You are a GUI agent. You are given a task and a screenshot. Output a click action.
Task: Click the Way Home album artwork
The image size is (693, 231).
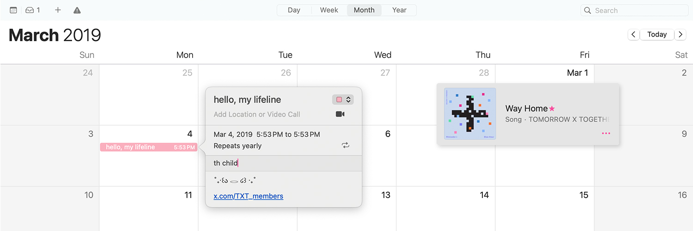[470, 114]
